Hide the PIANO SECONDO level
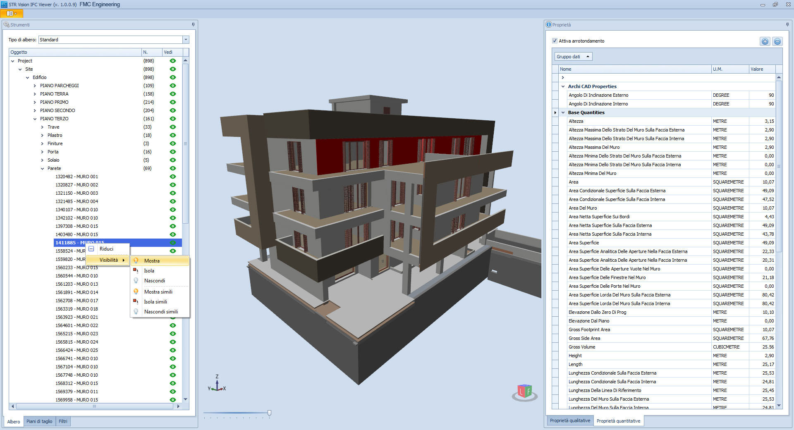The height and width of the screenshot is (430, 794). tap(173, 110)
